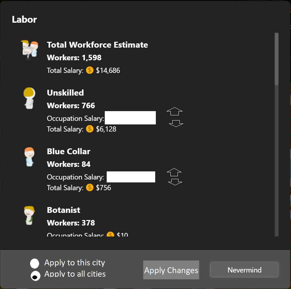Raise Blue Collar salary using up arrow
This screenshot has height=289, width=291.
[174, 172]
